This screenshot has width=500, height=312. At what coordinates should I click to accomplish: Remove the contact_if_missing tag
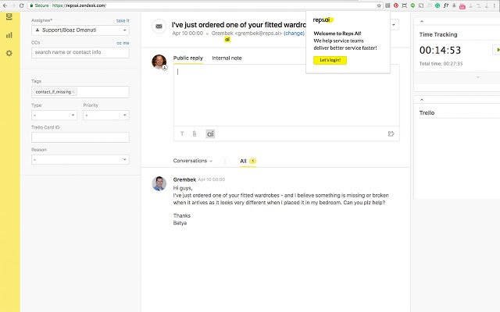[73, 92]
